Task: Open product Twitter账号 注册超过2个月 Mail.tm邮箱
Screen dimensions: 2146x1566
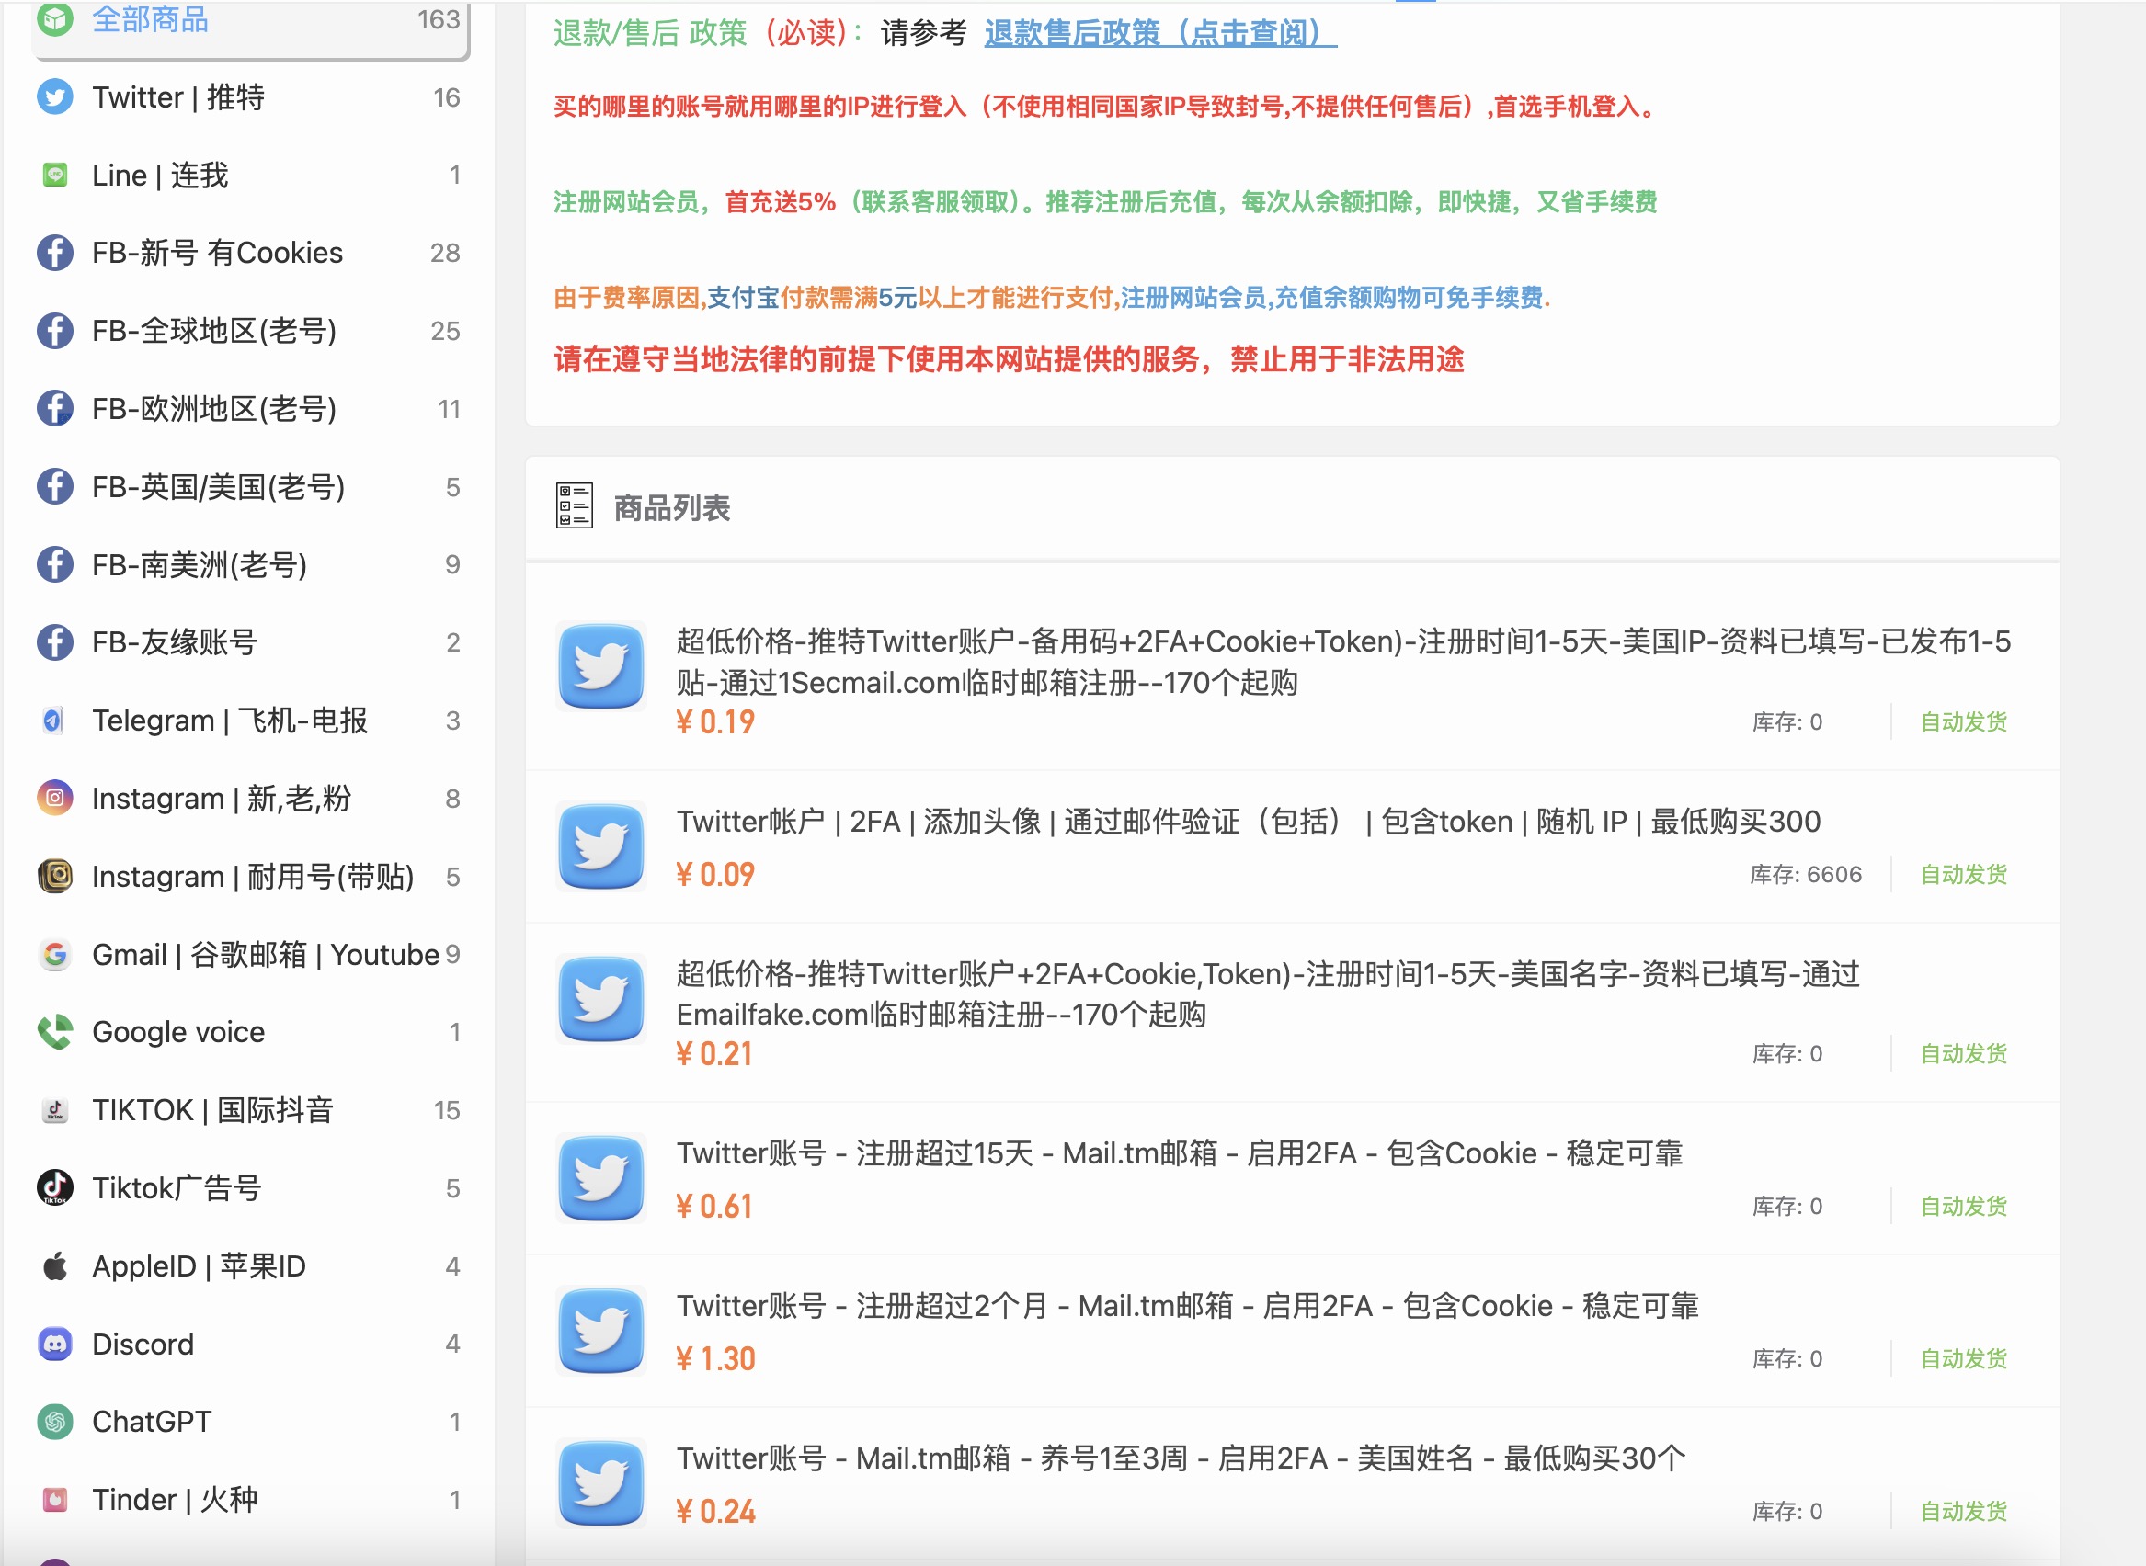Action: pos(1187,1305)
